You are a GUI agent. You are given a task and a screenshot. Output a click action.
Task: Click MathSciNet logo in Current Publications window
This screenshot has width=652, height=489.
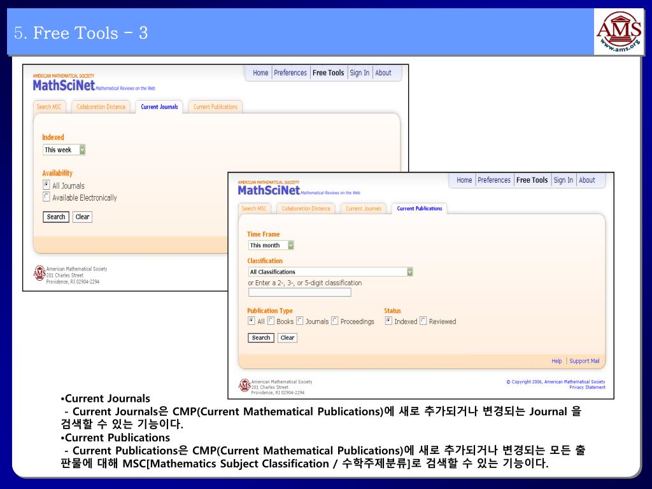coord(269,190)
